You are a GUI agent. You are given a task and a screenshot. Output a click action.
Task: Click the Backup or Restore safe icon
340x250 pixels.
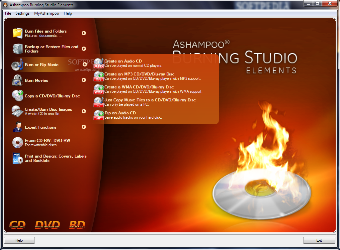pyautogui.click(x=18, y=49)
